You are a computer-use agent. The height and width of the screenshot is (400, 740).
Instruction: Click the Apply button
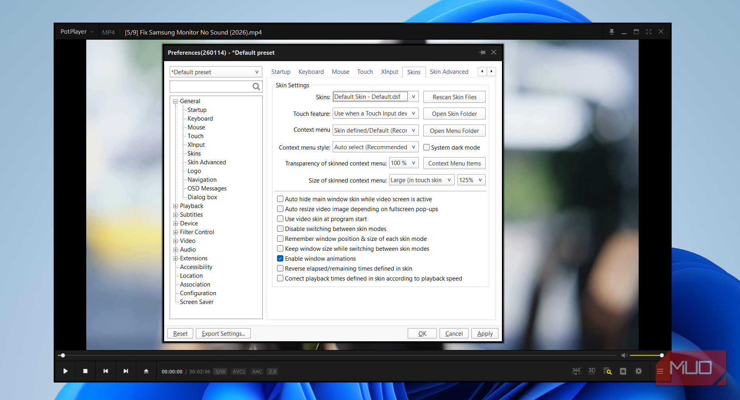click(485, 334)
